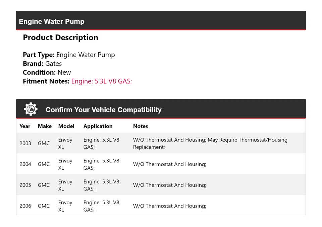The width and height of the screenshot is (322, 227).
Task: Click the Engine Water Pump header bar
Action: pos(161,21)
